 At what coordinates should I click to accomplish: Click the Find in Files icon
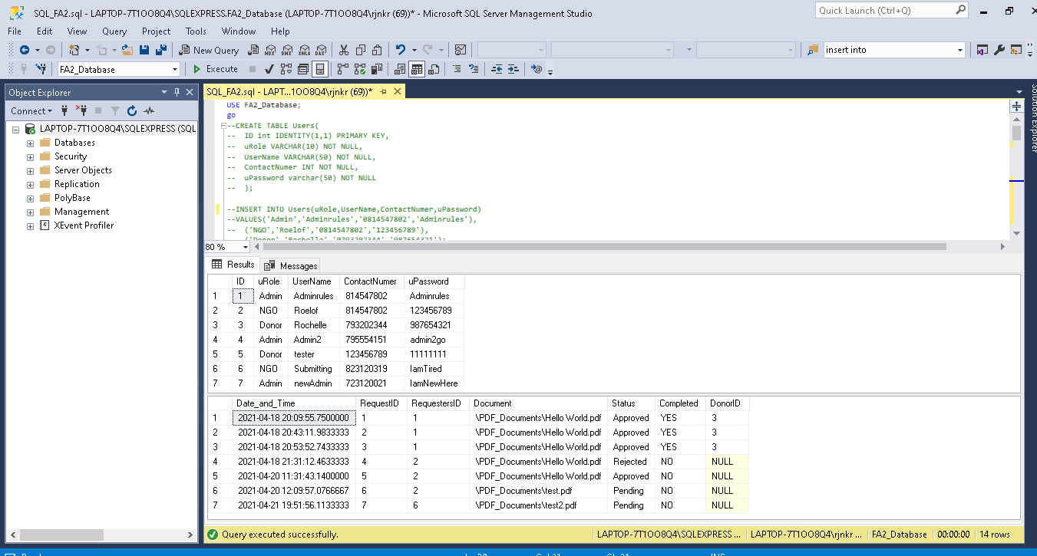click(x=813, y=50)
